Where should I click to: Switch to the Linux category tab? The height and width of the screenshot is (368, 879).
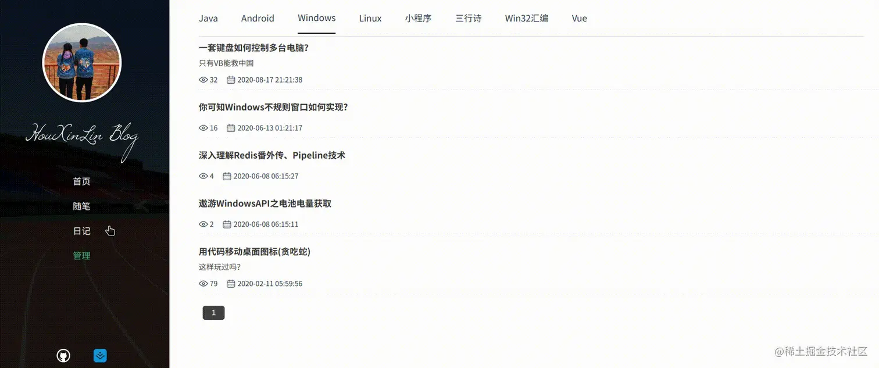(x=370, y=18)
